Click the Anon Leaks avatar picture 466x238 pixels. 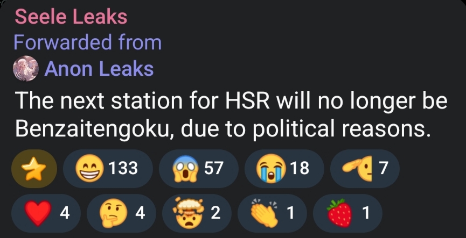pyautogui.click(x=26, y=68)
